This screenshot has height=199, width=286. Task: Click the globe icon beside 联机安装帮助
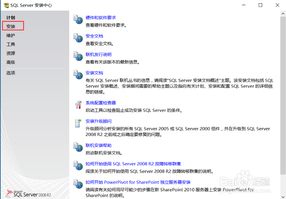78,147
